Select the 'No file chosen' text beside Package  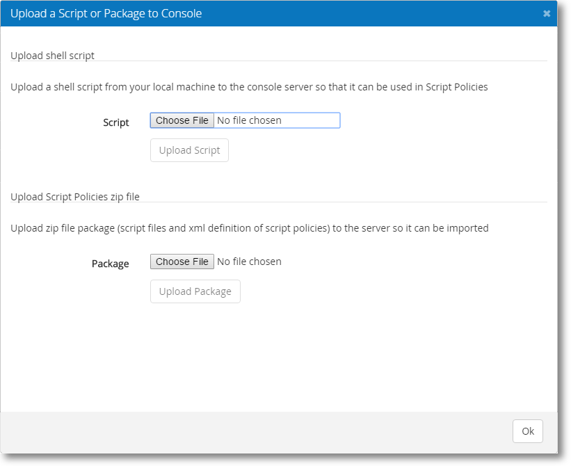tap(248, 262)
